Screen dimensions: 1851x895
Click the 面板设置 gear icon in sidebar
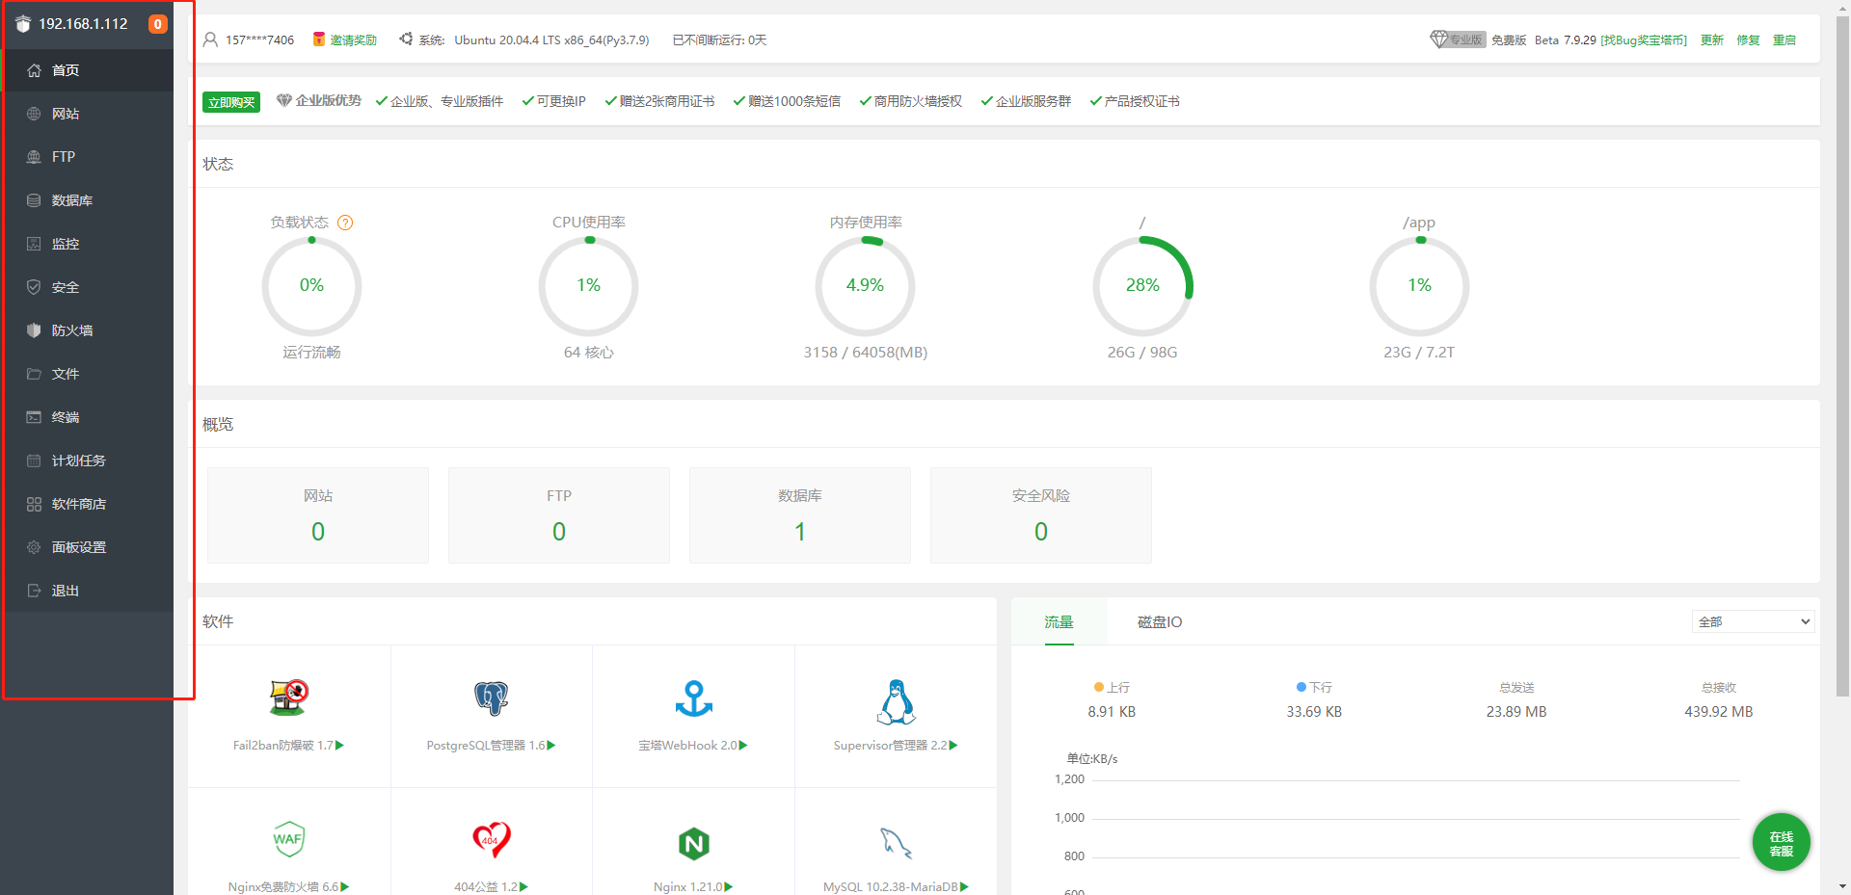34,547
